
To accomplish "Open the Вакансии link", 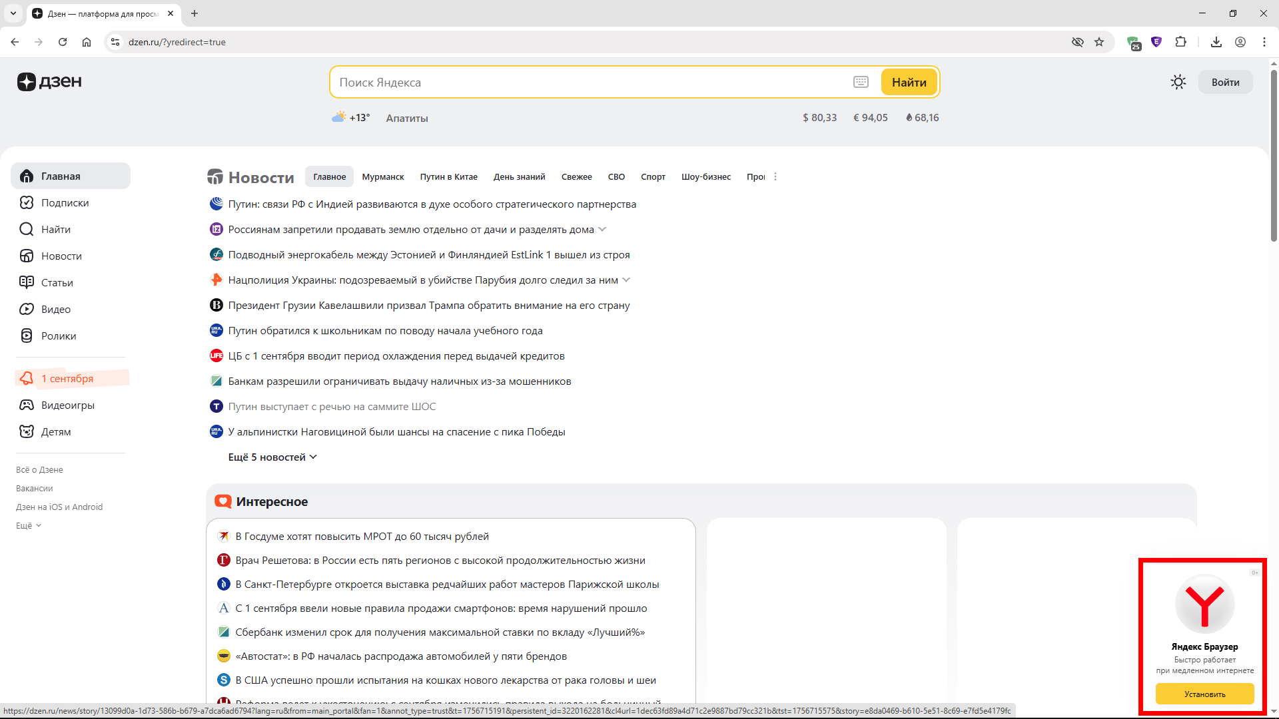I will 34,488.
